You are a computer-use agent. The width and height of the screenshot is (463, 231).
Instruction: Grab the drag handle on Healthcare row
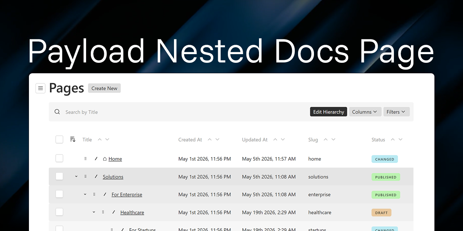103,212
